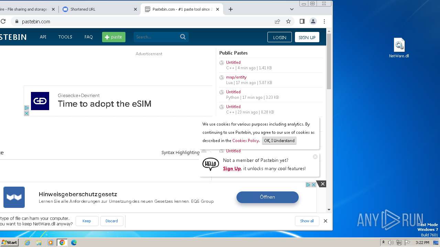Open the tab search dropdown chevron
The height and width of the screenshot is (247, 440).
(x=292, y=9)
